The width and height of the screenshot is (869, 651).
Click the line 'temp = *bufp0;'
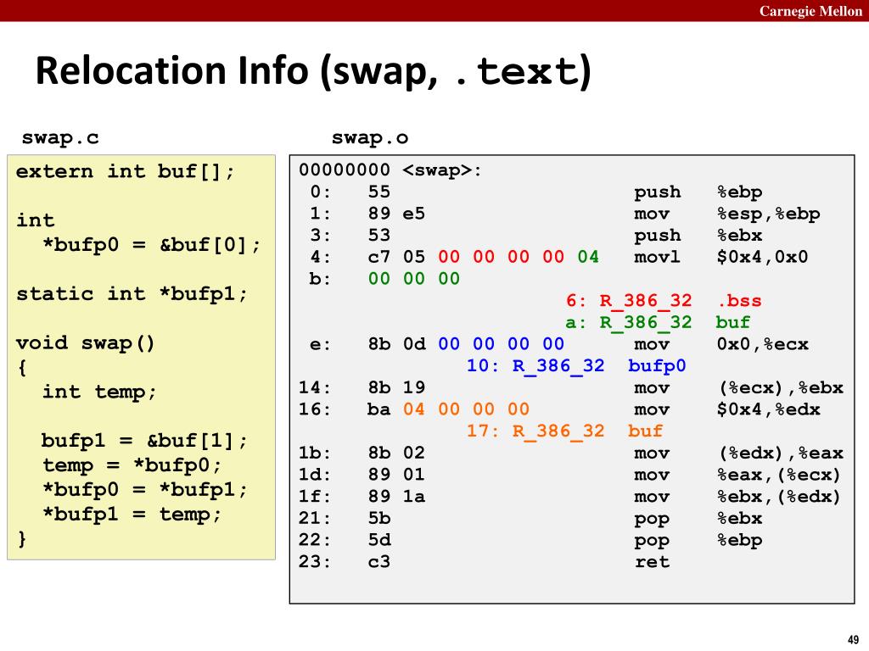tap(132, 465)
